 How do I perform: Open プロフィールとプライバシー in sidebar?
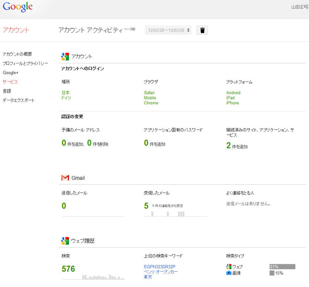click(x=25, y=63)
